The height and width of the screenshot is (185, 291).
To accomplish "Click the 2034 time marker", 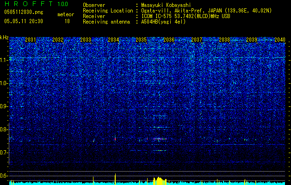I will pyautogui.click(x=114, y=40).
